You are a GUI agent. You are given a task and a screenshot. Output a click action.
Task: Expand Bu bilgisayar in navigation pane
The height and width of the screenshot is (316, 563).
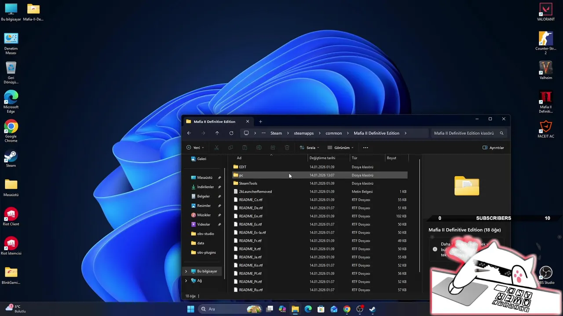pos(186,271)
